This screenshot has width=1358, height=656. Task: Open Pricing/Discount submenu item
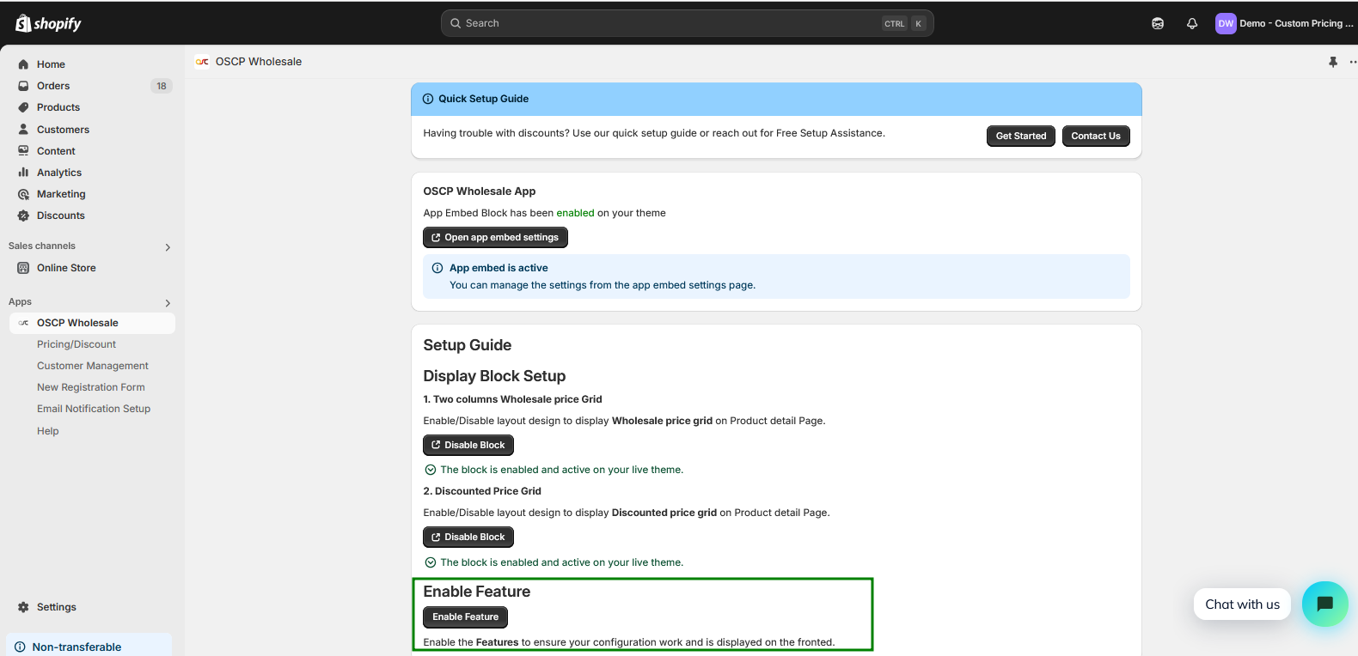click(76, 344)
